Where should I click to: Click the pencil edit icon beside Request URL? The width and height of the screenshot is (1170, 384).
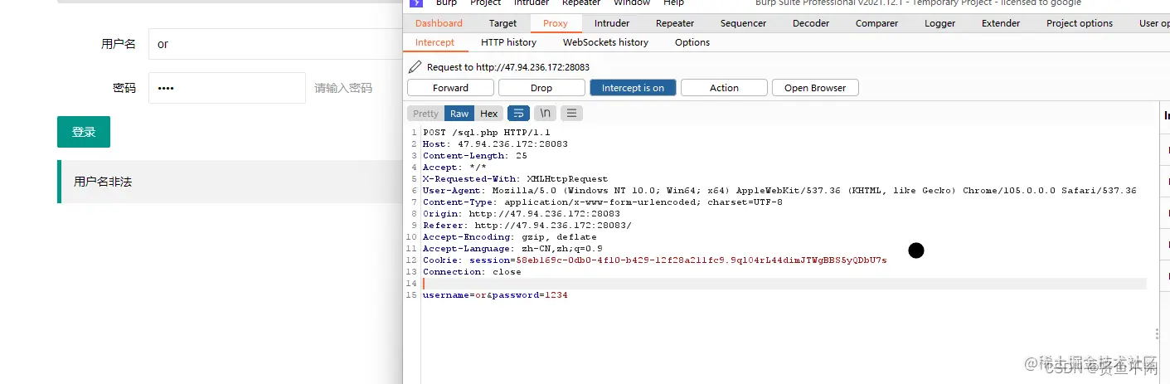tap(415, 67)
